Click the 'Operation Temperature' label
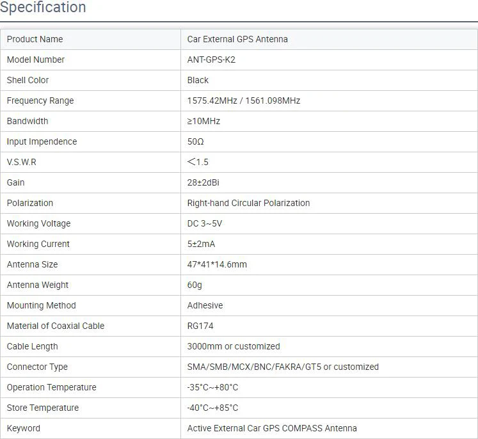 tap(52, 387)
